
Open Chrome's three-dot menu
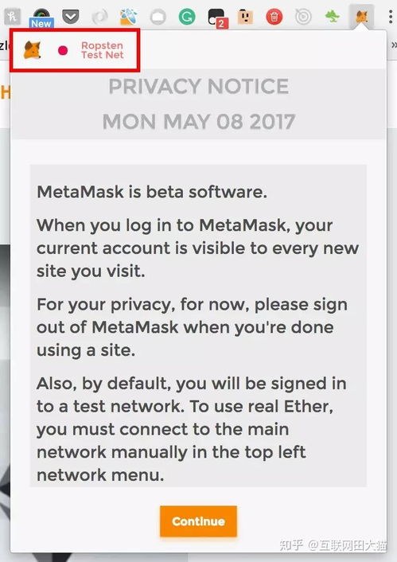(390, 17)
